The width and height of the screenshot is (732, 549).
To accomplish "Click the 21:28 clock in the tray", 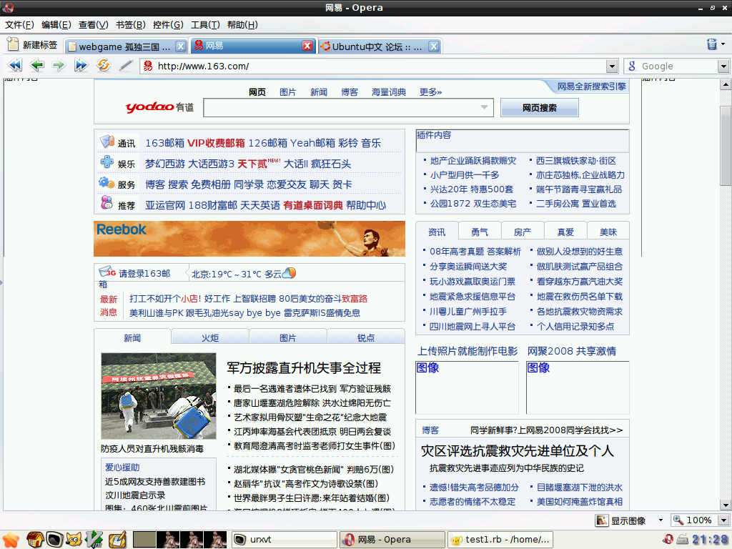I will 711,540.
